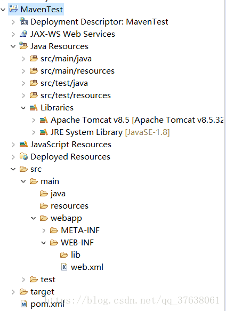Click the test folder icon

pyautogui.click(x=34, y=280)
